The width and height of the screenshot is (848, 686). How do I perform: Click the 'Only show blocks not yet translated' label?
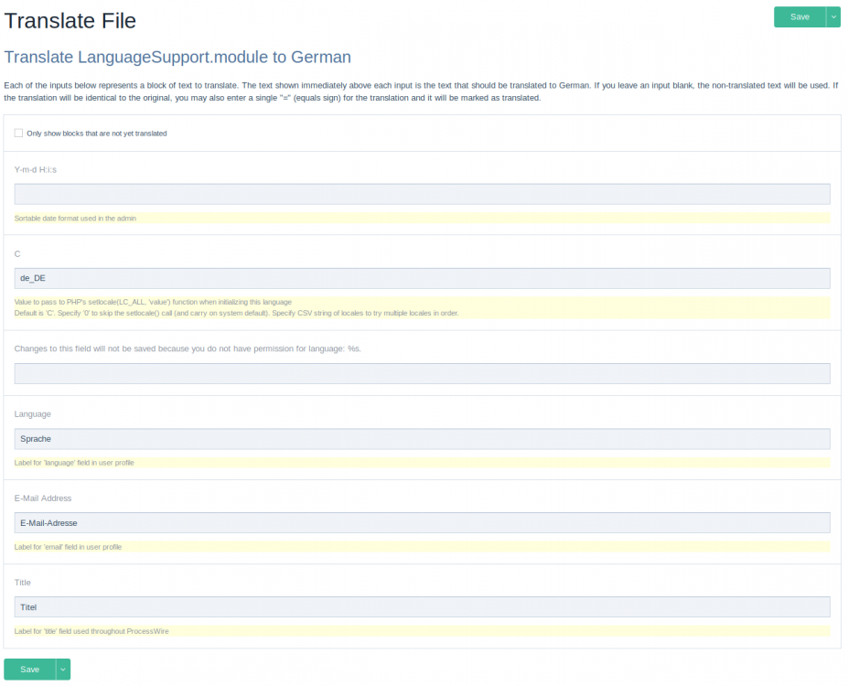(97, 134)
